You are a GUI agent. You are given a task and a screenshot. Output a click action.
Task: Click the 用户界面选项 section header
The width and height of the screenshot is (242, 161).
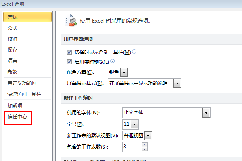(78, 39)
